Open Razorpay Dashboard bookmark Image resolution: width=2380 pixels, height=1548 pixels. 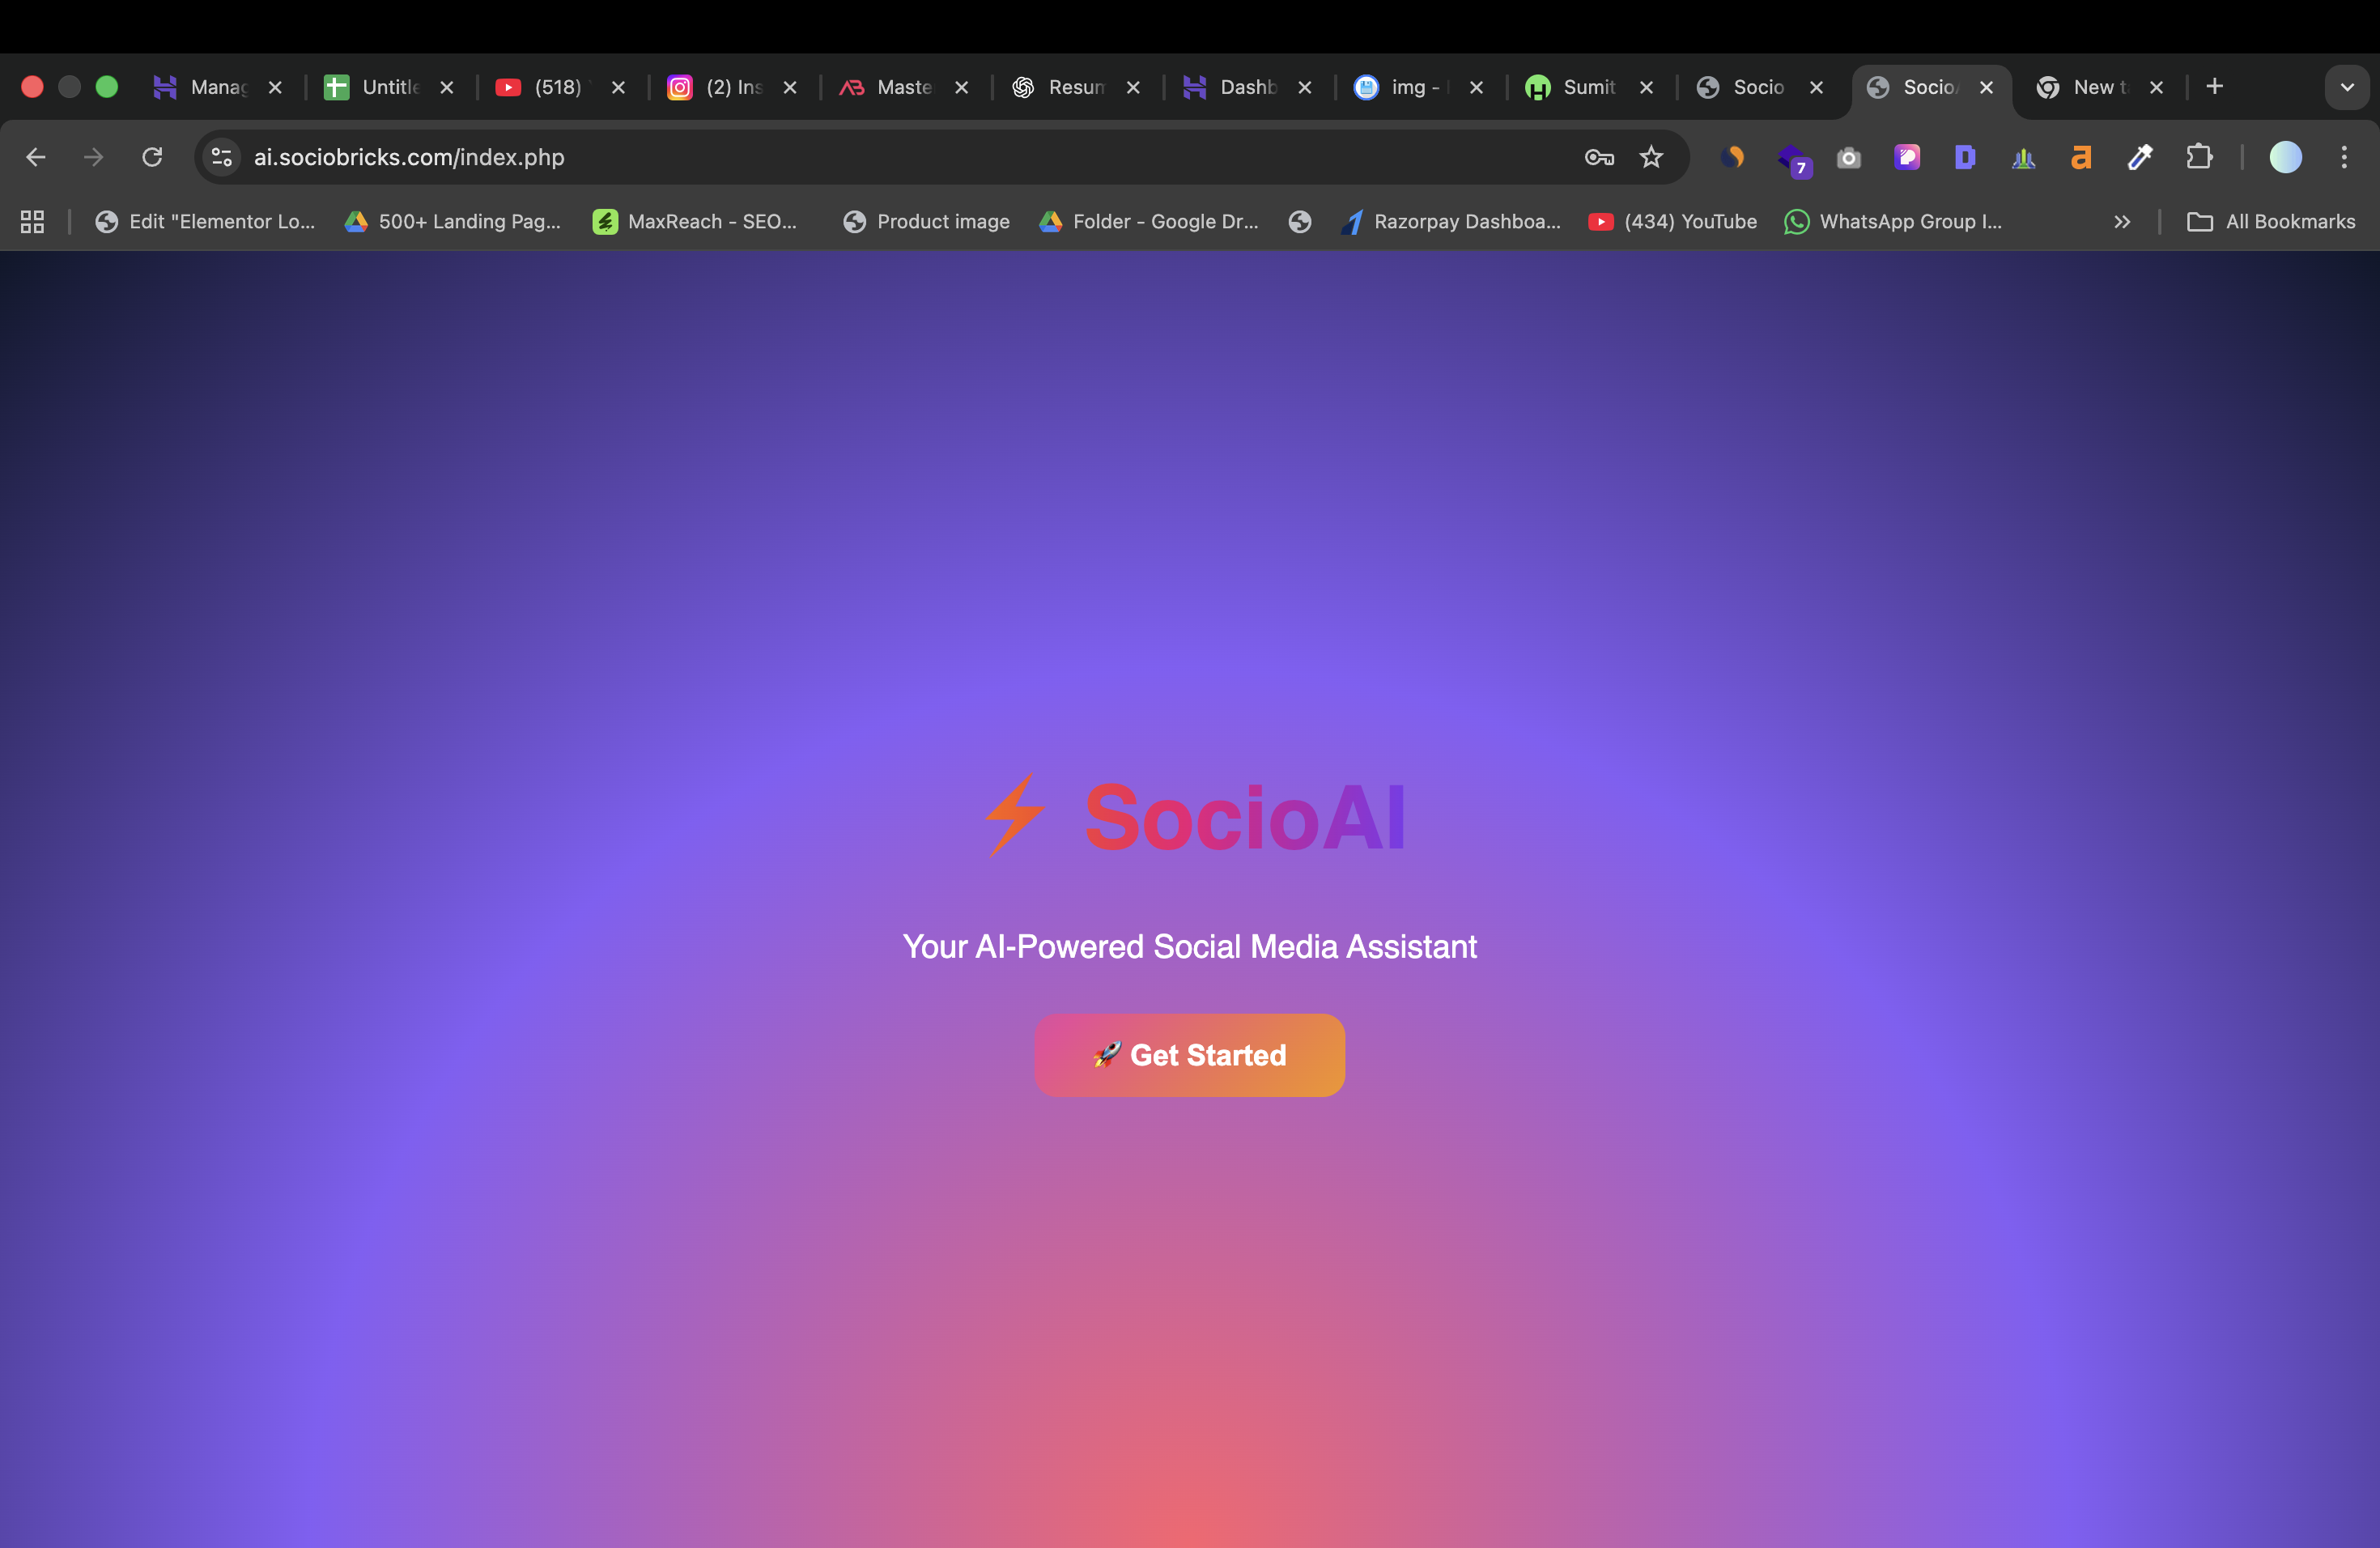point(1451,222)
